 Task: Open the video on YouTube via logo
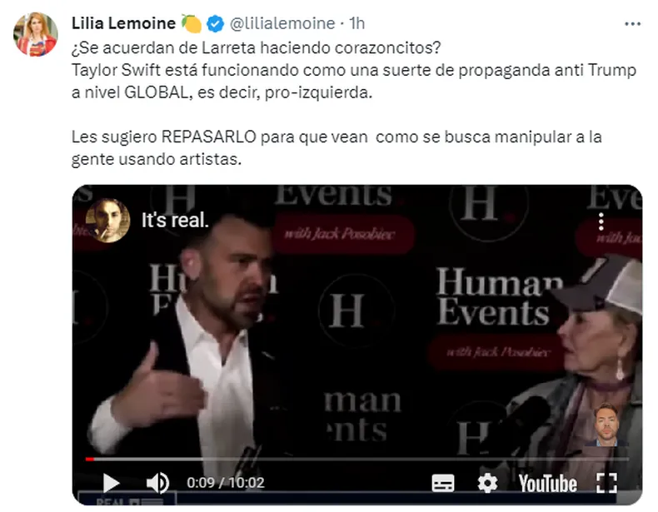pos(547,484)
